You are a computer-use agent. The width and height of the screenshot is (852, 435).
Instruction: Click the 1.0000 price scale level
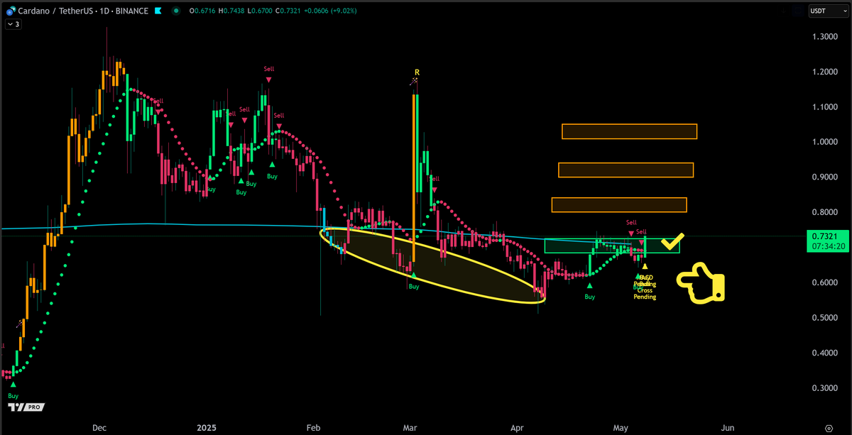pos(826,142)
